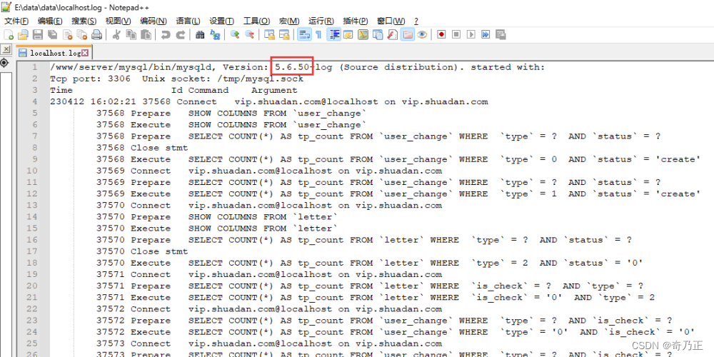The height and width of the screenshot is (357, 714).
Task: Open the 视图(V) menu
Action: point(118,21)
